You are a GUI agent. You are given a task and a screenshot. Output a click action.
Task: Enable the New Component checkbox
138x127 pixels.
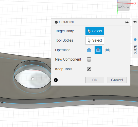89,59
